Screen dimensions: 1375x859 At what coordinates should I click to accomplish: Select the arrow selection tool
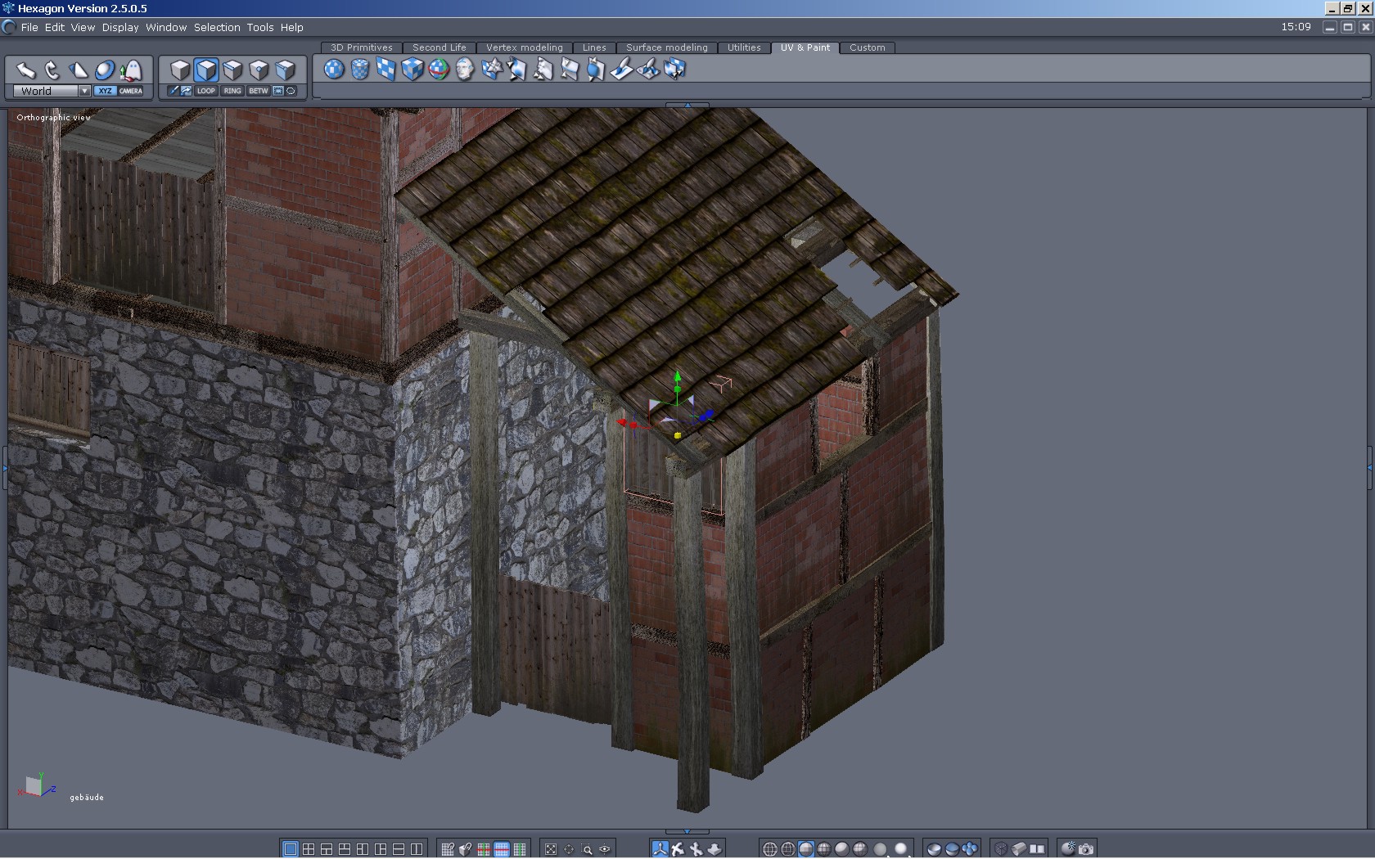[25, 70]
